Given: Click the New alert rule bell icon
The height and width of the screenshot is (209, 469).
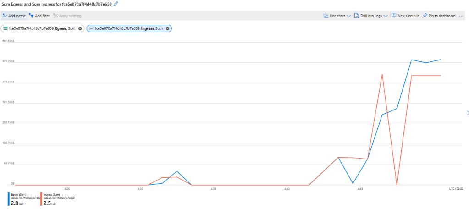Looking at the screenshot, I should coord(393,16).
